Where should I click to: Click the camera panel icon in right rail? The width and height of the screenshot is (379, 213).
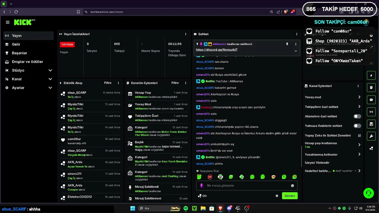[371, 124]
